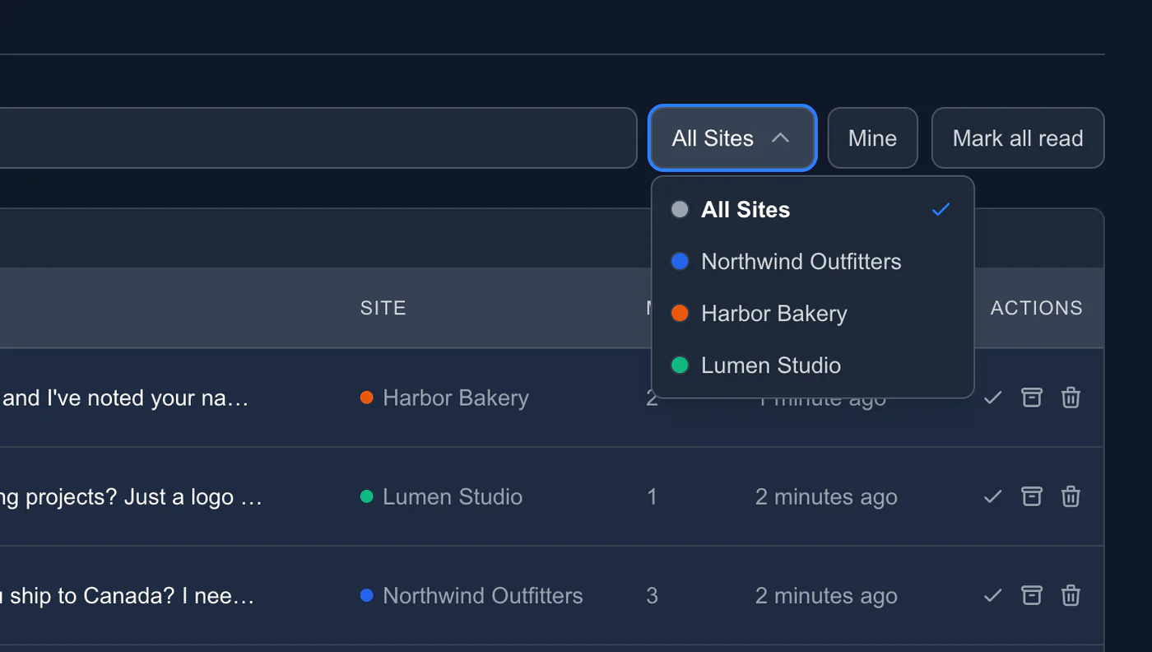
Task: Click the ACTIONS column header
Action: coord(1037,308)
